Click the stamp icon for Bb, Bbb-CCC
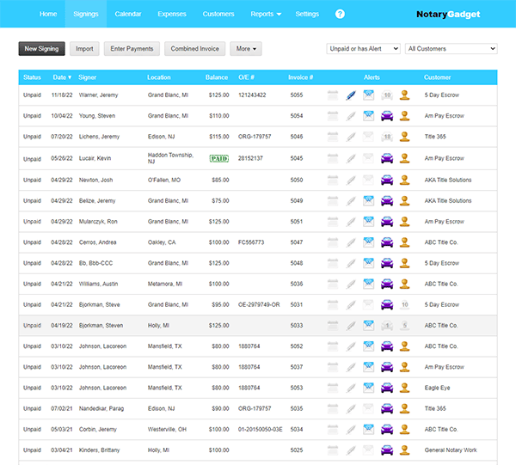 pos(404,263)
